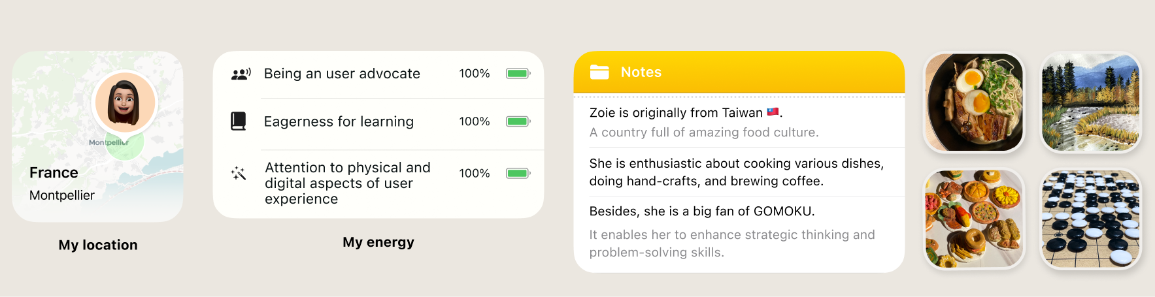Open the ramen bowl photo

point(974,102)
